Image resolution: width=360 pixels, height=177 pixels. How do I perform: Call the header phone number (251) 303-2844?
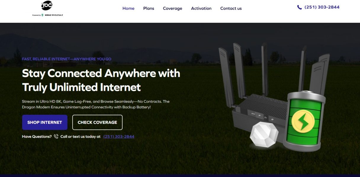pyautogui.click(x=322, y=7)
